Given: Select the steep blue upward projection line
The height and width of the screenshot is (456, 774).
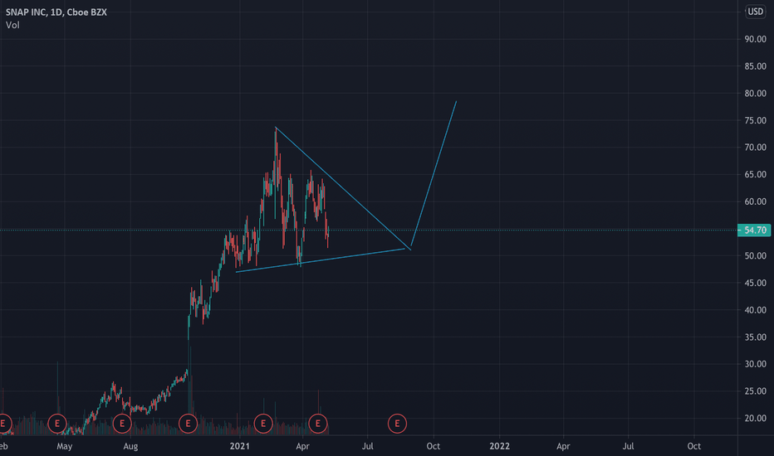Looking at the screenshot, I should point(434,173).
